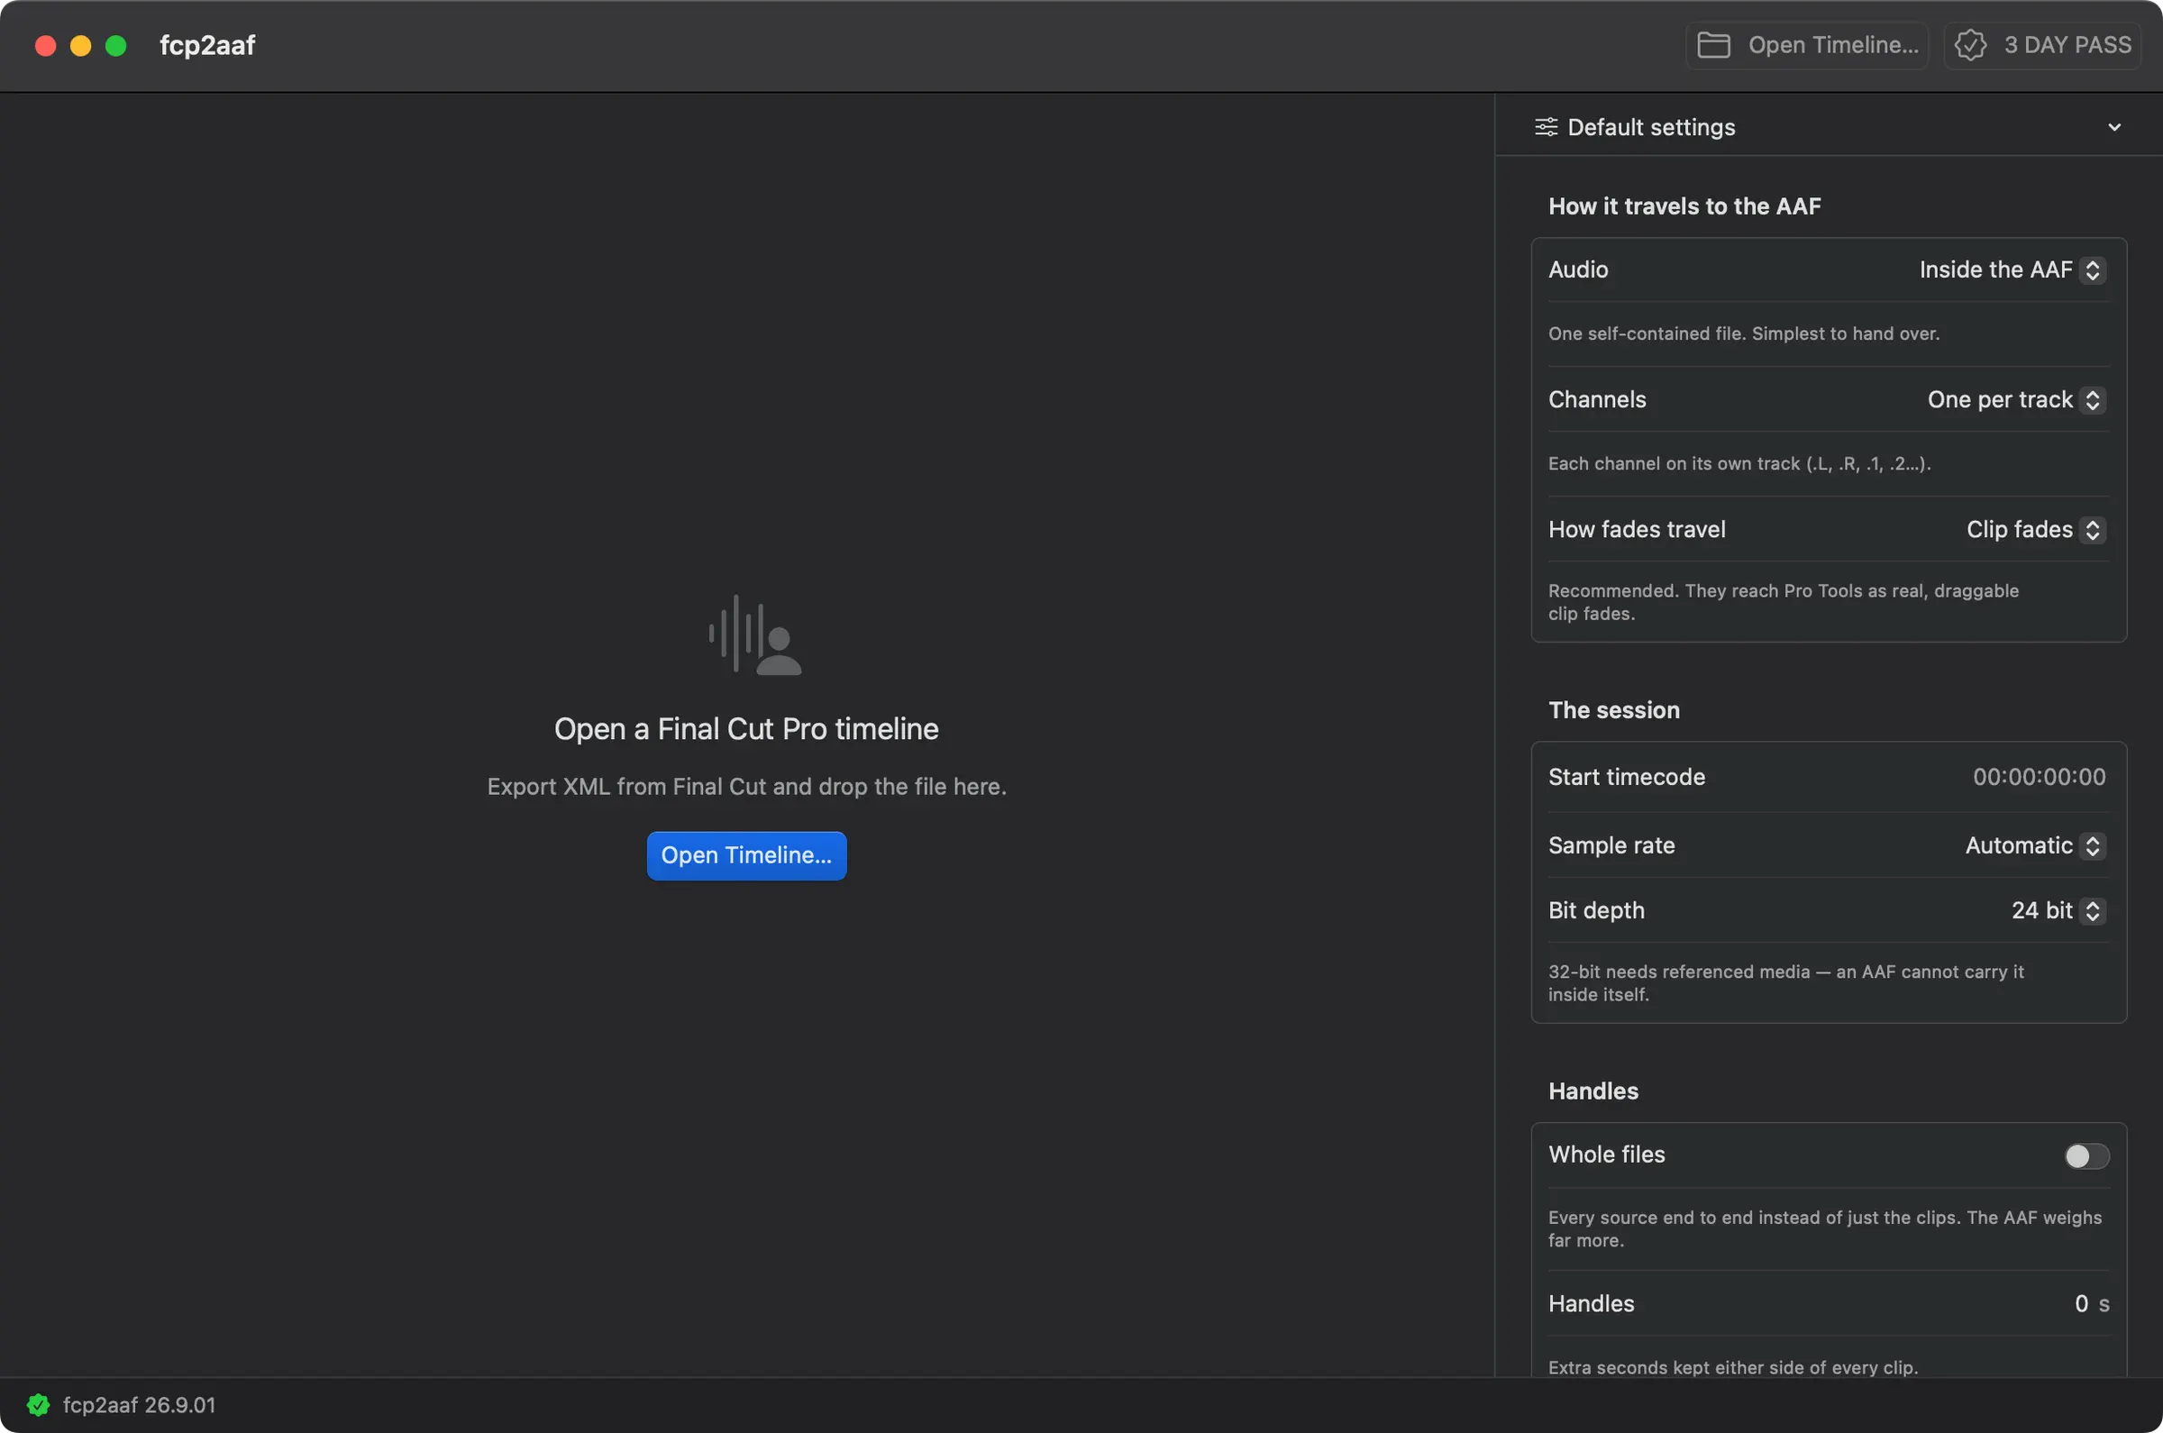Click the waveform person icon in drop area
Screen dimensions: 2163x1433
(x=755, y=635)
